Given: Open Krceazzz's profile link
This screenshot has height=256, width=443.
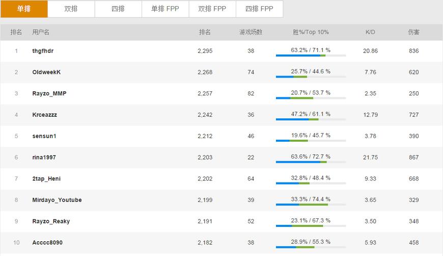Looking at the screenshot, I should coord(44,115).
